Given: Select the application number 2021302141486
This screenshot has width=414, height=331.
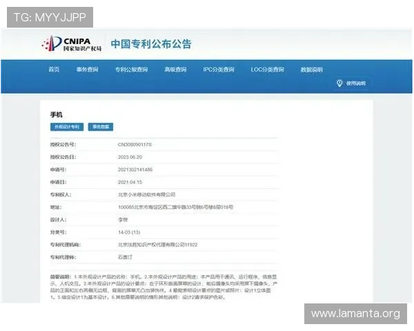Looking at the screenshot, I should 135,170.
